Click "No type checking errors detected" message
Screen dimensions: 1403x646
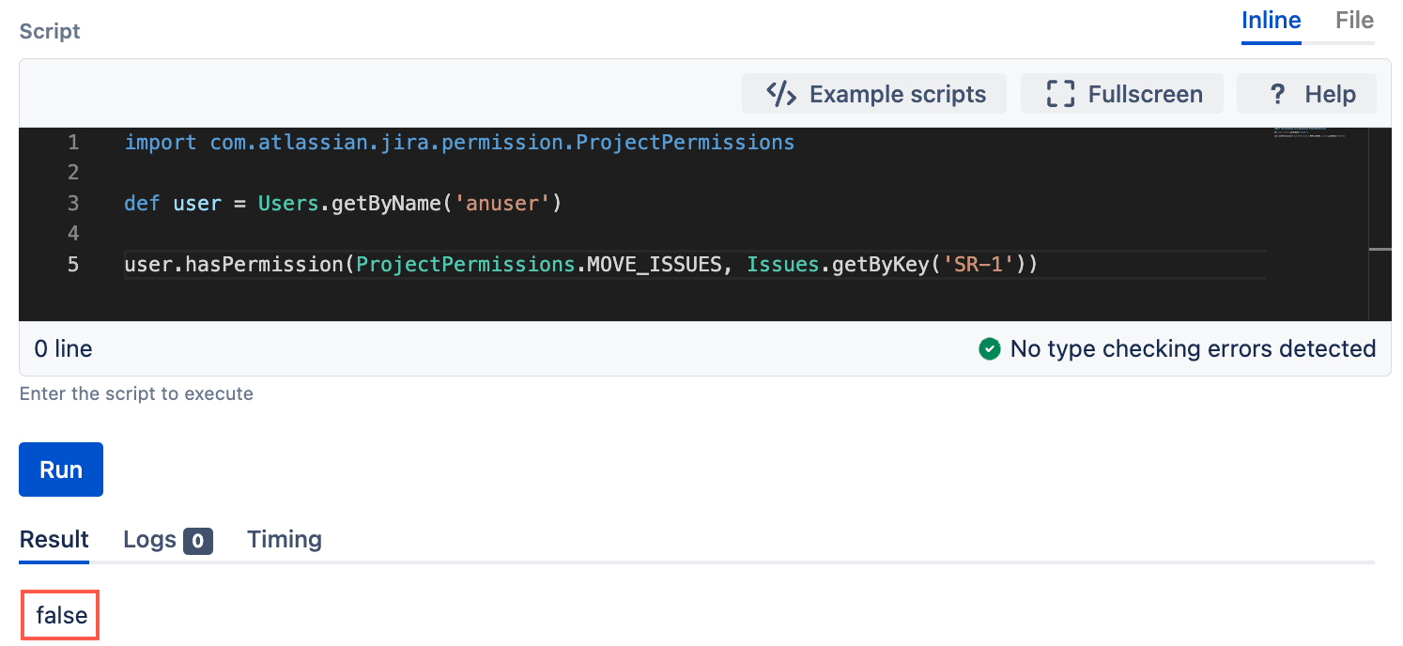[x=1193, y=349]
